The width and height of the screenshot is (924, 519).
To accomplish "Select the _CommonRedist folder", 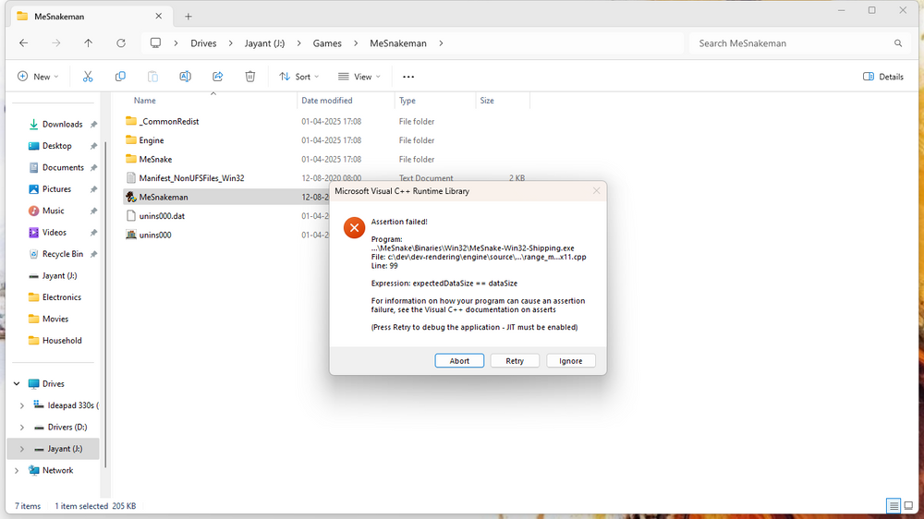I will tap(168, 121).
